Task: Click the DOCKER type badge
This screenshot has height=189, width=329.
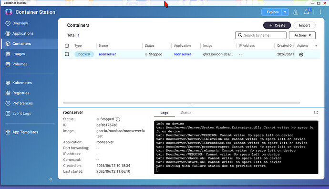Action: (x=84, y=54)
